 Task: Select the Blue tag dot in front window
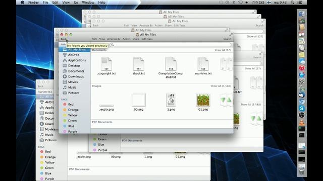click(x=65, y=126)
